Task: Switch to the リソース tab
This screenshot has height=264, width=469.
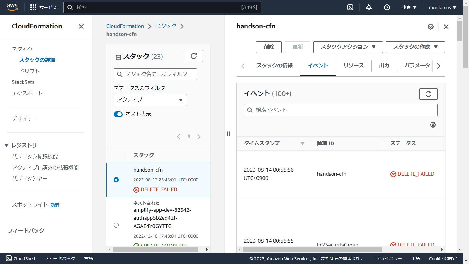Action: (354, 66)
